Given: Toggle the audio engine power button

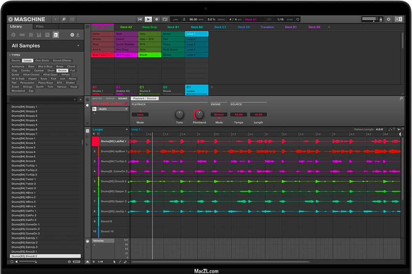Looking at the screenshot, I should pyautogui.click(x=388, y=19).
